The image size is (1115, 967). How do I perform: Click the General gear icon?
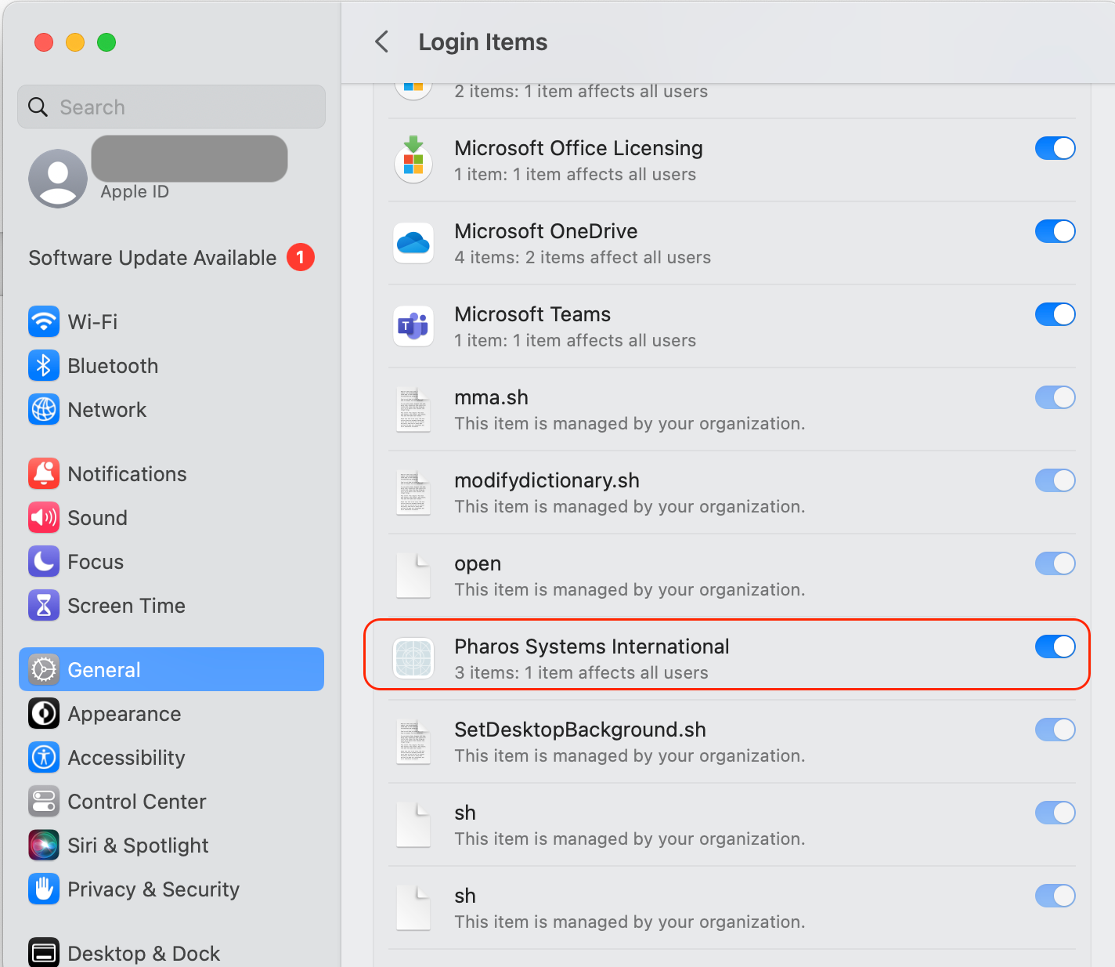click(44, 669)
